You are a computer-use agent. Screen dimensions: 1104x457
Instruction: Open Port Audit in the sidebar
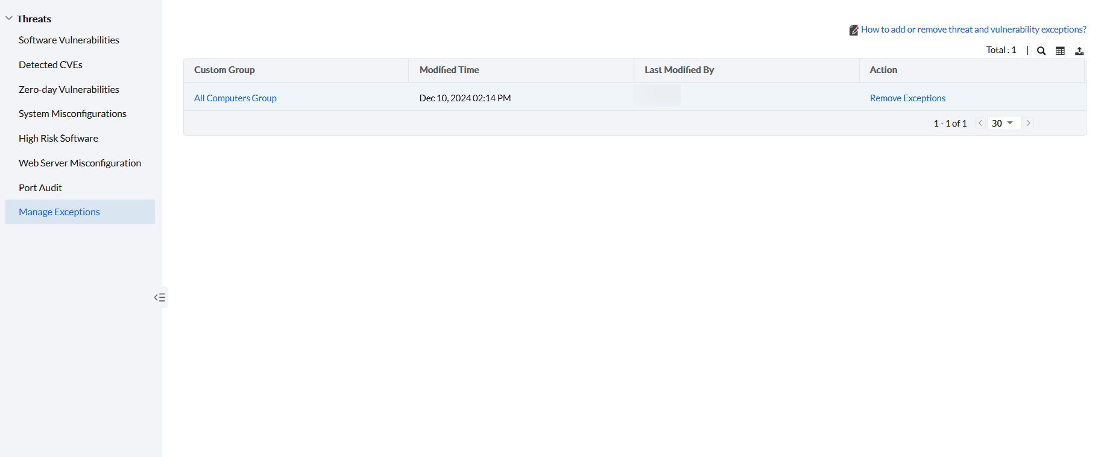point(40,188)
